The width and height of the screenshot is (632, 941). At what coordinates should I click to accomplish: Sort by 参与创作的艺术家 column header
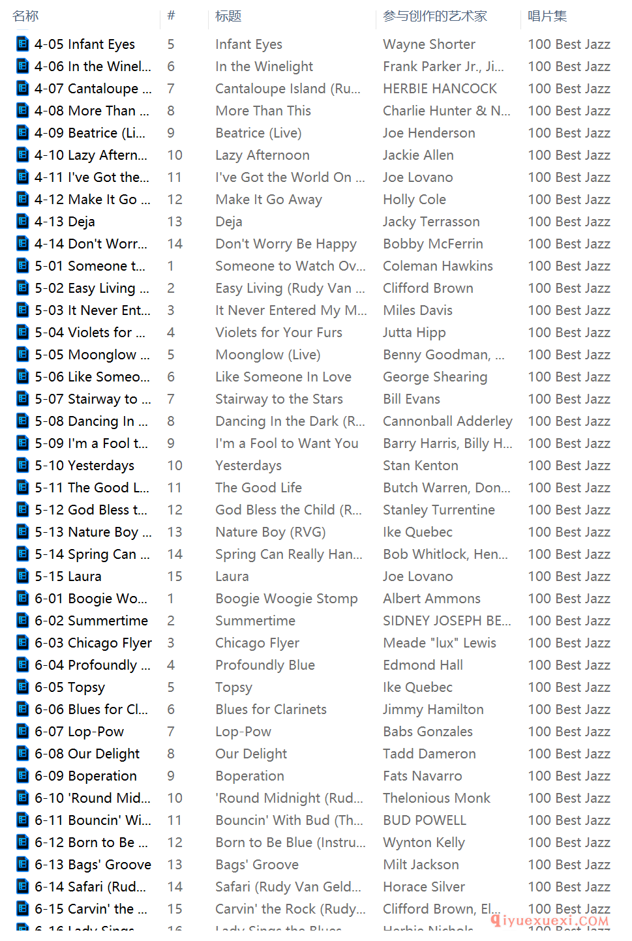tap(435, 16)
